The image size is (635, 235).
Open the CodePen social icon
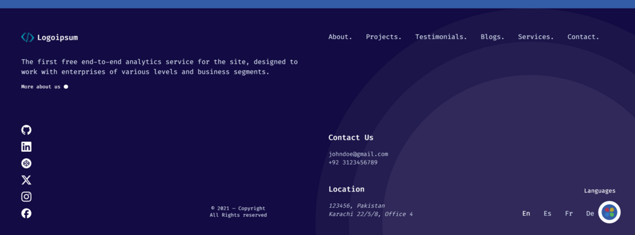click(x=27, y=164)
